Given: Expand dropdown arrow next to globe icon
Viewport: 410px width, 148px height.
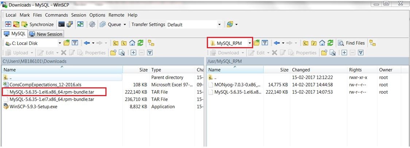Looking at the screenshot, I should [x=236, y=24].
